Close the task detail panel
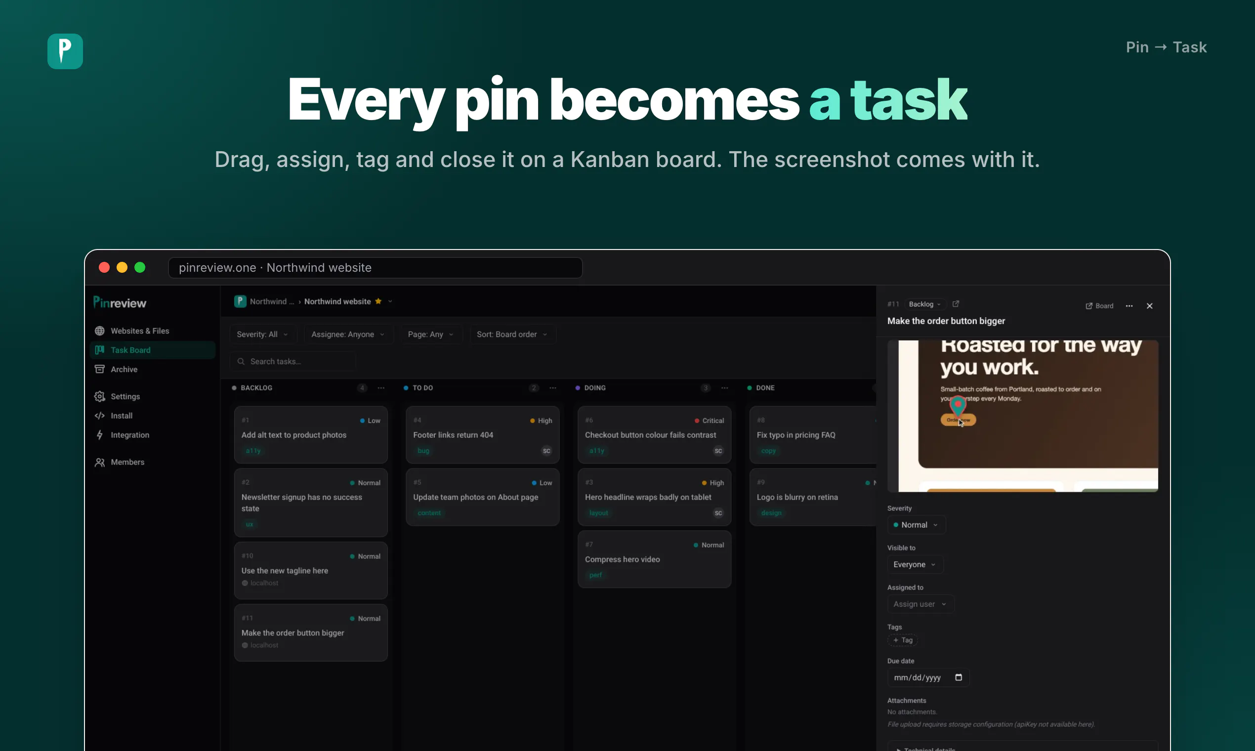1255x751 pixels. click(x=1149, y=306)
